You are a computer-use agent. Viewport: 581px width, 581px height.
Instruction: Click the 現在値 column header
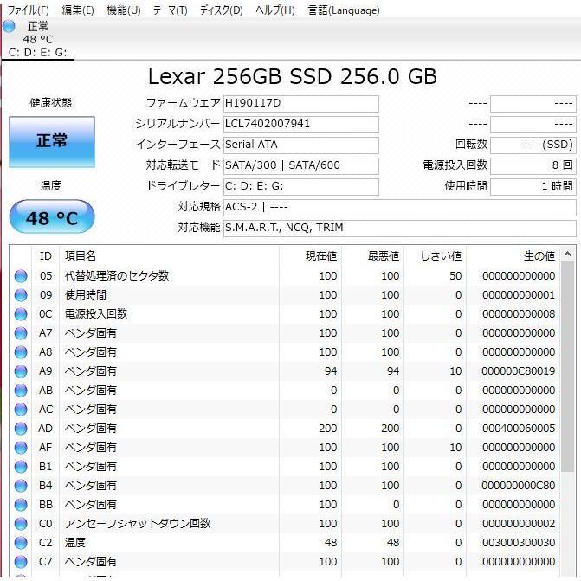311,256
